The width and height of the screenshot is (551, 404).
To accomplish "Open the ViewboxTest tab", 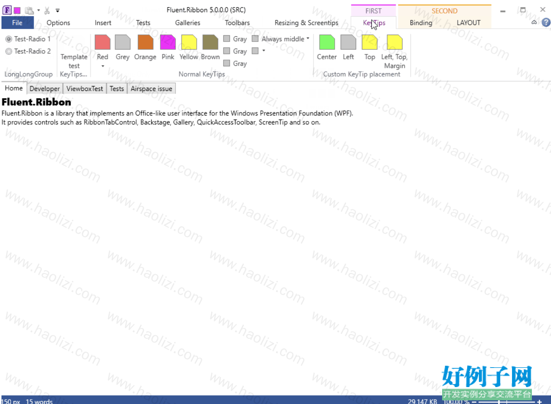I will click(85, 89).
